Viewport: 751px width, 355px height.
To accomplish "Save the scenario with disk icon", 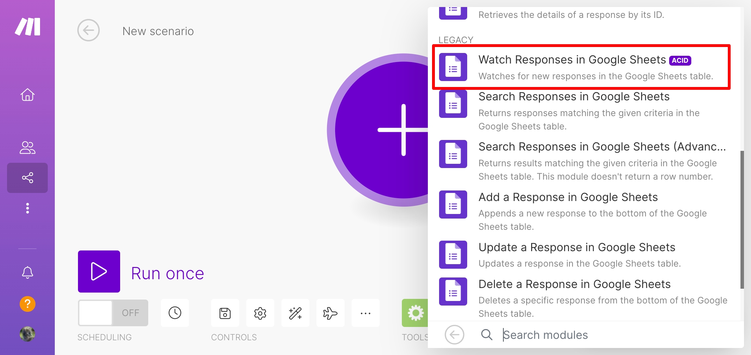I will (x=225, y=313).
